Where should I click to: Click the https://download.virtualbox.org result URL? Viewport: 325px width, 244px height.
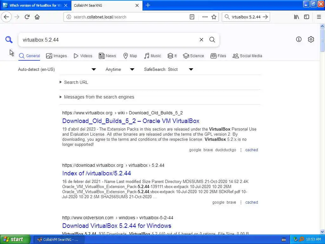(x=113, y=165)
